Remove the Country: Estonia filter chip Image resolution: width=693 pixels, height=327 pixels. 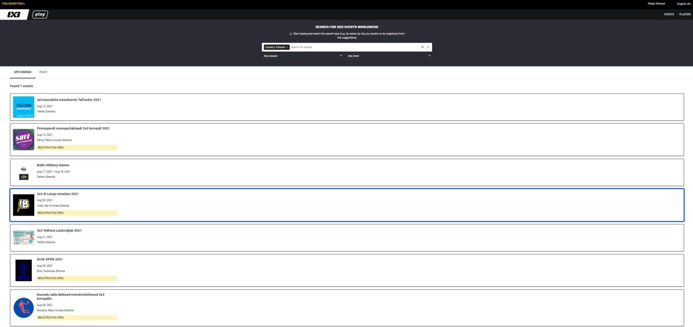pos(287,47)
